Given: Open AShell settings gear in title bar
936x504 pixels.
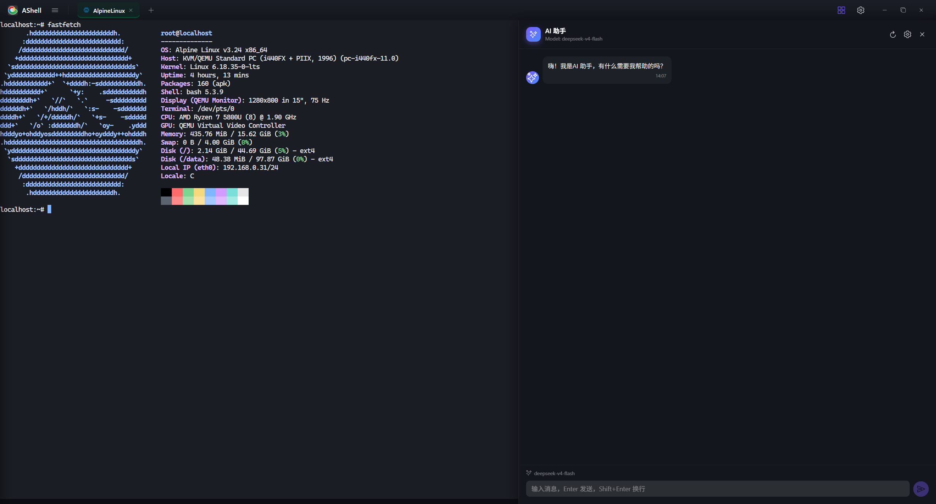Looking at the screenshot, I should click(x=861, y=10).
